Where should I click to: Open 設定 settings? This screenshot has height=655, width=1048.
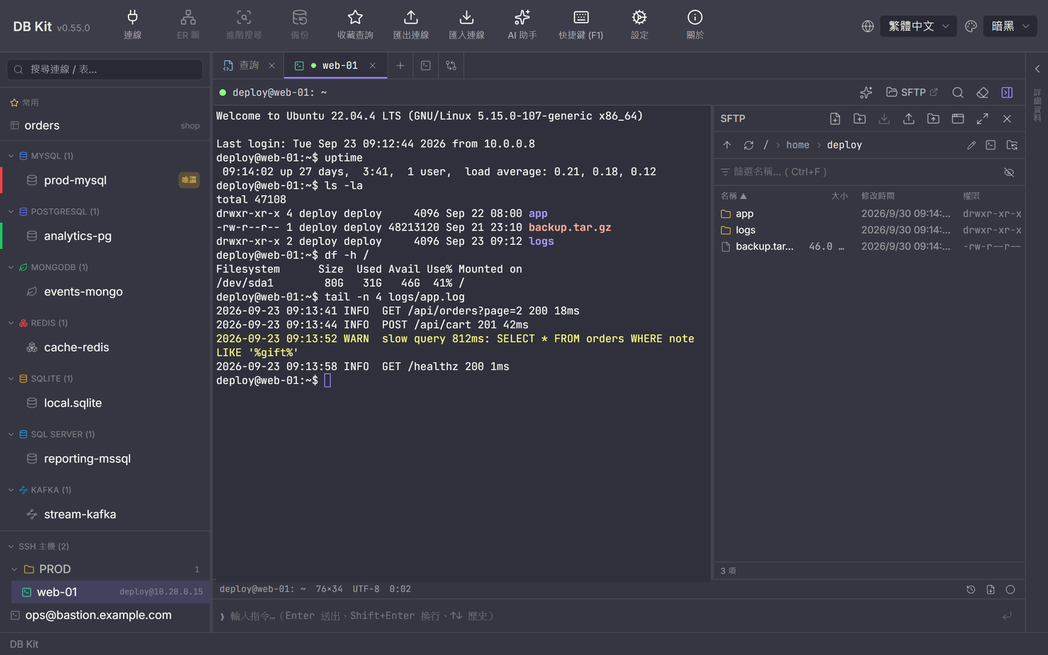pos(639,26)
